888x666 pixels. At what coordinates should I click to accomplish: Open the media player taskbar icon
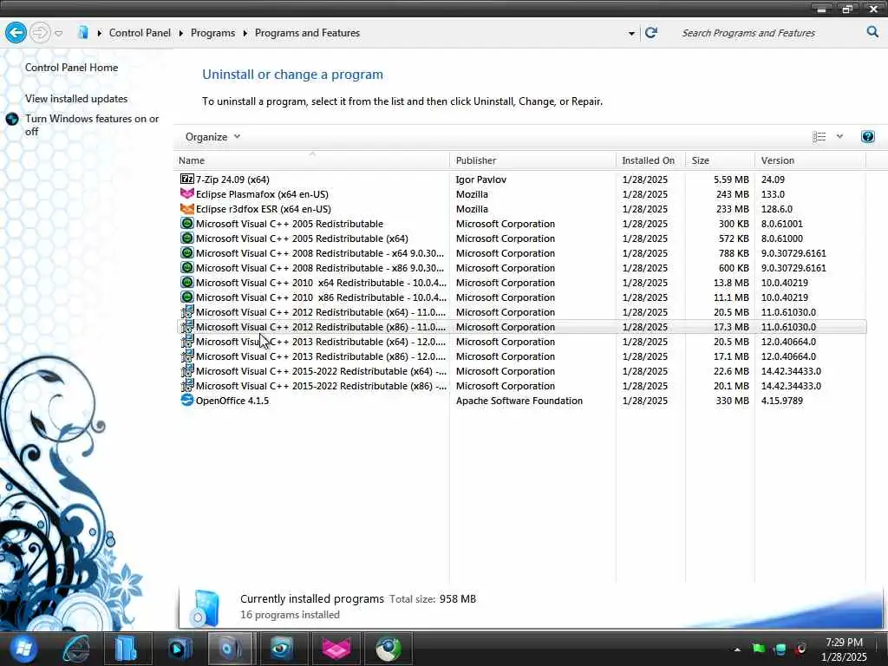tap(180, 649)
